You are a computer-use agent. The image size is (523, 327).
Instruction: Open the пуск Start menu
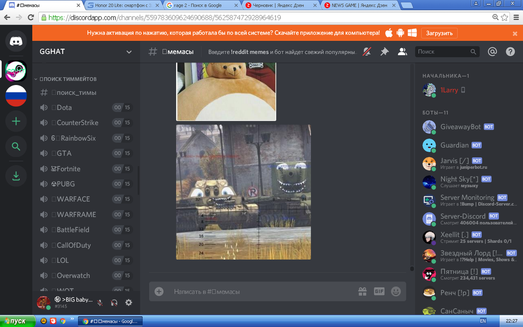point(17,321)
